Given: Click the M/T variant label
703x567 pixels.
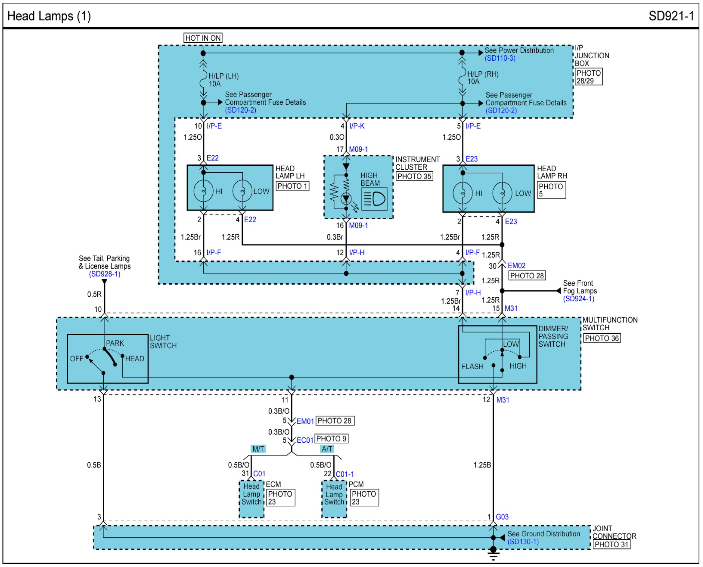Looking at the screenshot, I should point(258,449).
